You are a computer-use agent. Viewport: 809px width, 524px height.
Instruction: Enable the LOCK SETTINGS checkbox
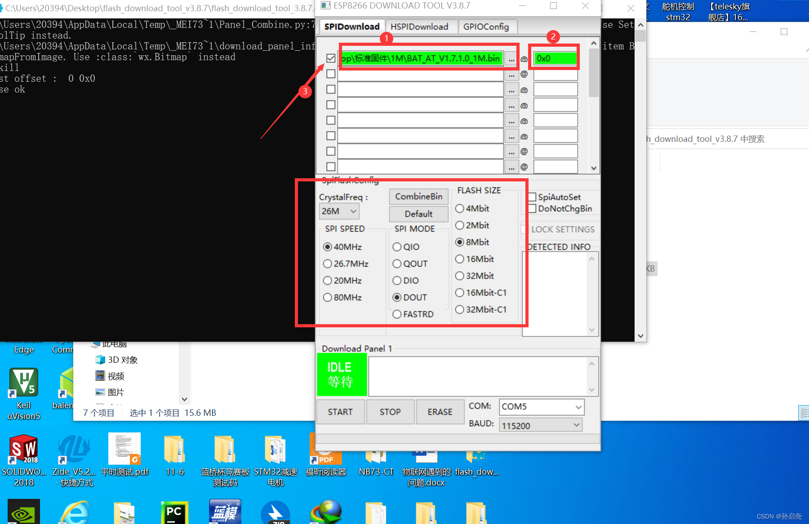pos(525,229)
